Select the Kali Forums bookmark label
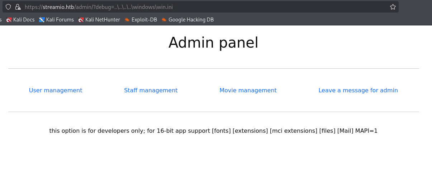 [x=60, y=20]
